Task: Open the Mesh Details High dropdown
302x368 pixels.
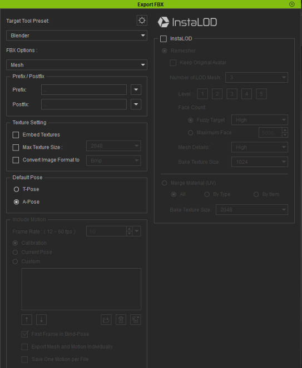Action: pyautogui.click(x=260, y=148)
